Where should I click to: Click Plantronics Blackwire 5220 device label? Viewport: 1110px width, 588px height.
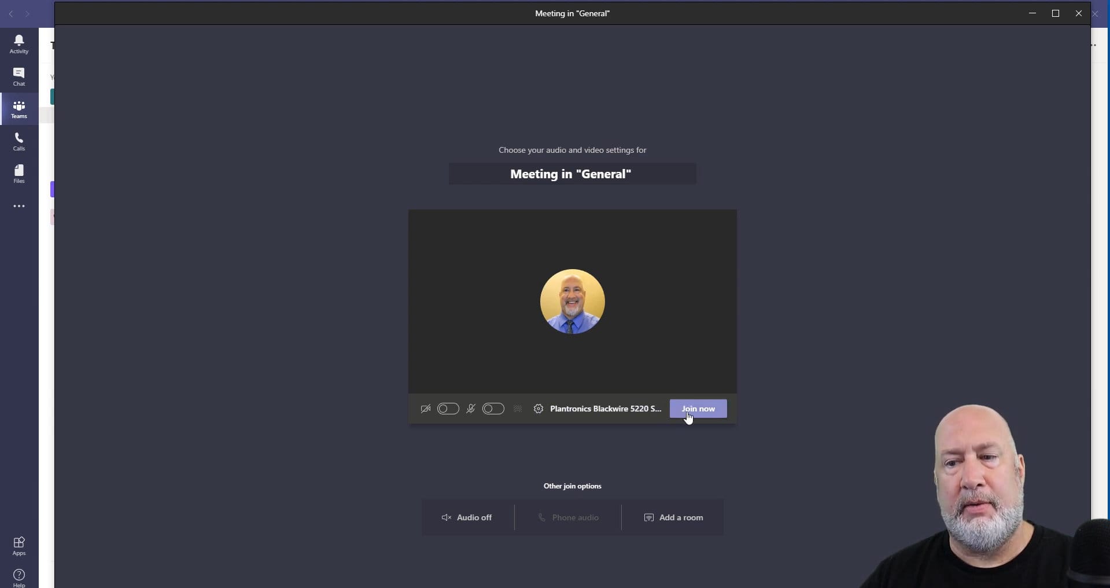click(606, 409)
